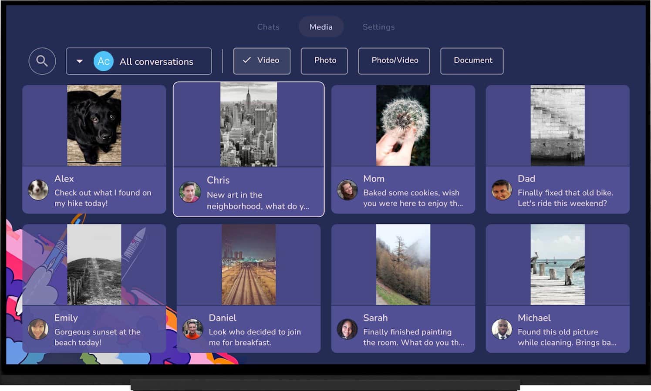Image resolution: width=651 pixels, height=391 pixels.
Task: Uncheck the Video filter chip
Action: pyautogui.click(x=262, y=61)
